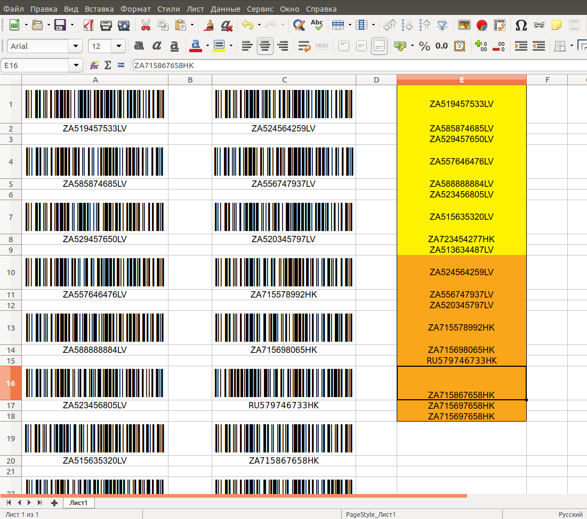Viewport: 587px width, 519px height.
Task: Open the Правка menu
Action: (x=44, y=9)
